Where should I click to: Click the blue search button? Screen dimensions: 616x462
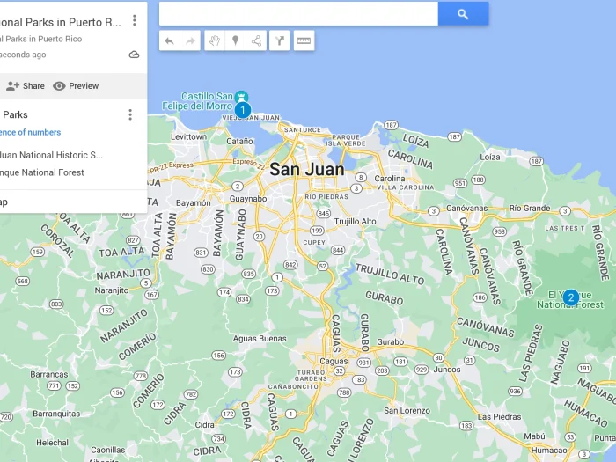pyautogui.click(x=463, y=14)
